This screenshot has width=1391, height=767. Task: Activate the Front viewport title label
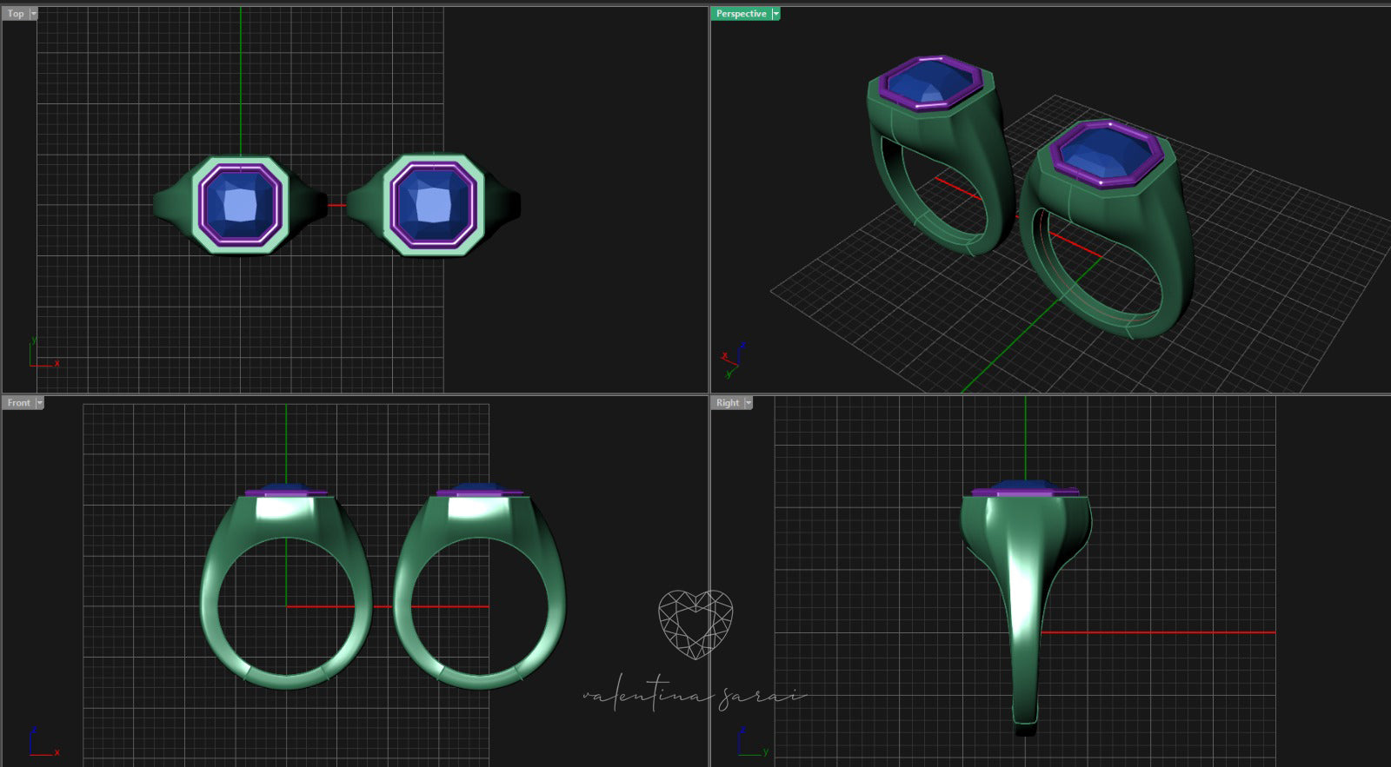click(18, 403)
